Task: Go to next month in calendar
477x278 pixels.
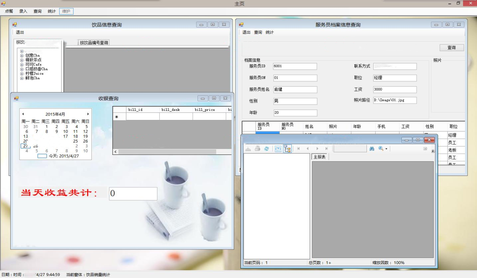Action: pos(88,114)
